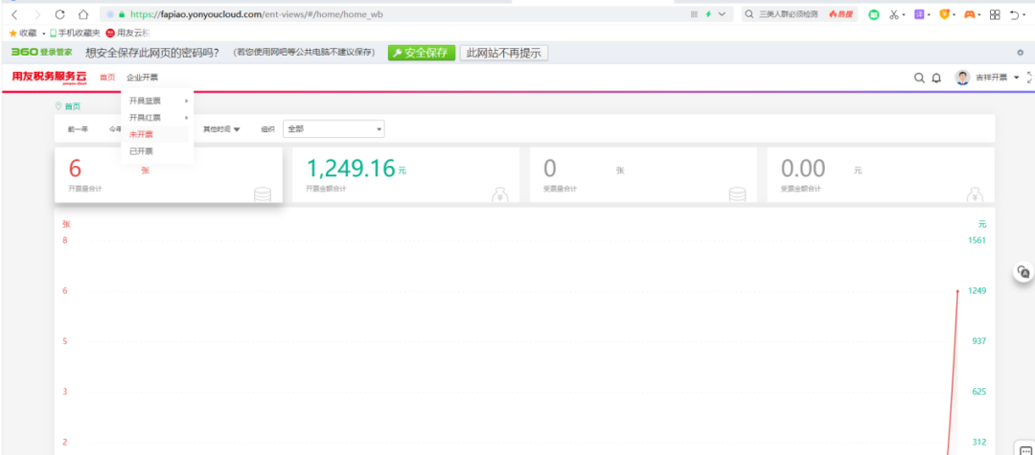This screenshot has height=455, width=1035.
Task: Click the browser forward arrow
Action: point(37,13)
